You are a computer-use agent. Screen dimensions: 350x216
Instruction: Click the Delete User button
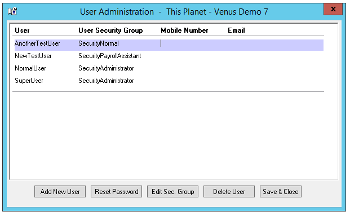coord(229,191)
